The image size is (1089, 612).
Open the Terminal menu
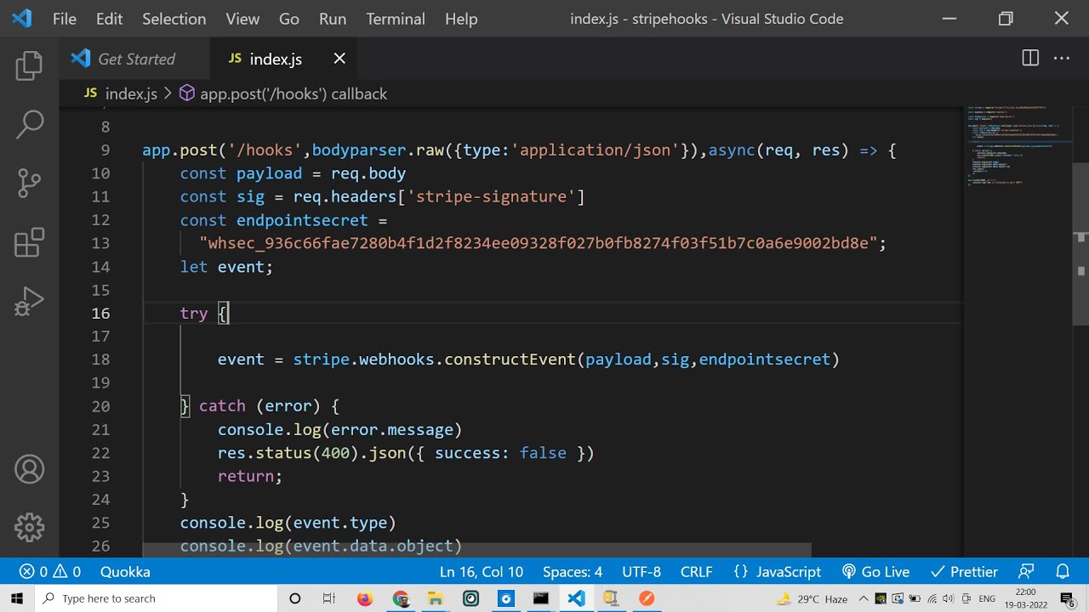click(395, 19)
